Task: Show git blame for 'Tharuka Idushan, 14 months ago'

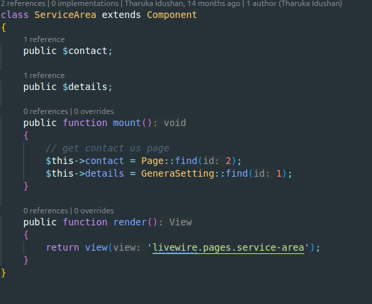Action: [x=182, y=3]
